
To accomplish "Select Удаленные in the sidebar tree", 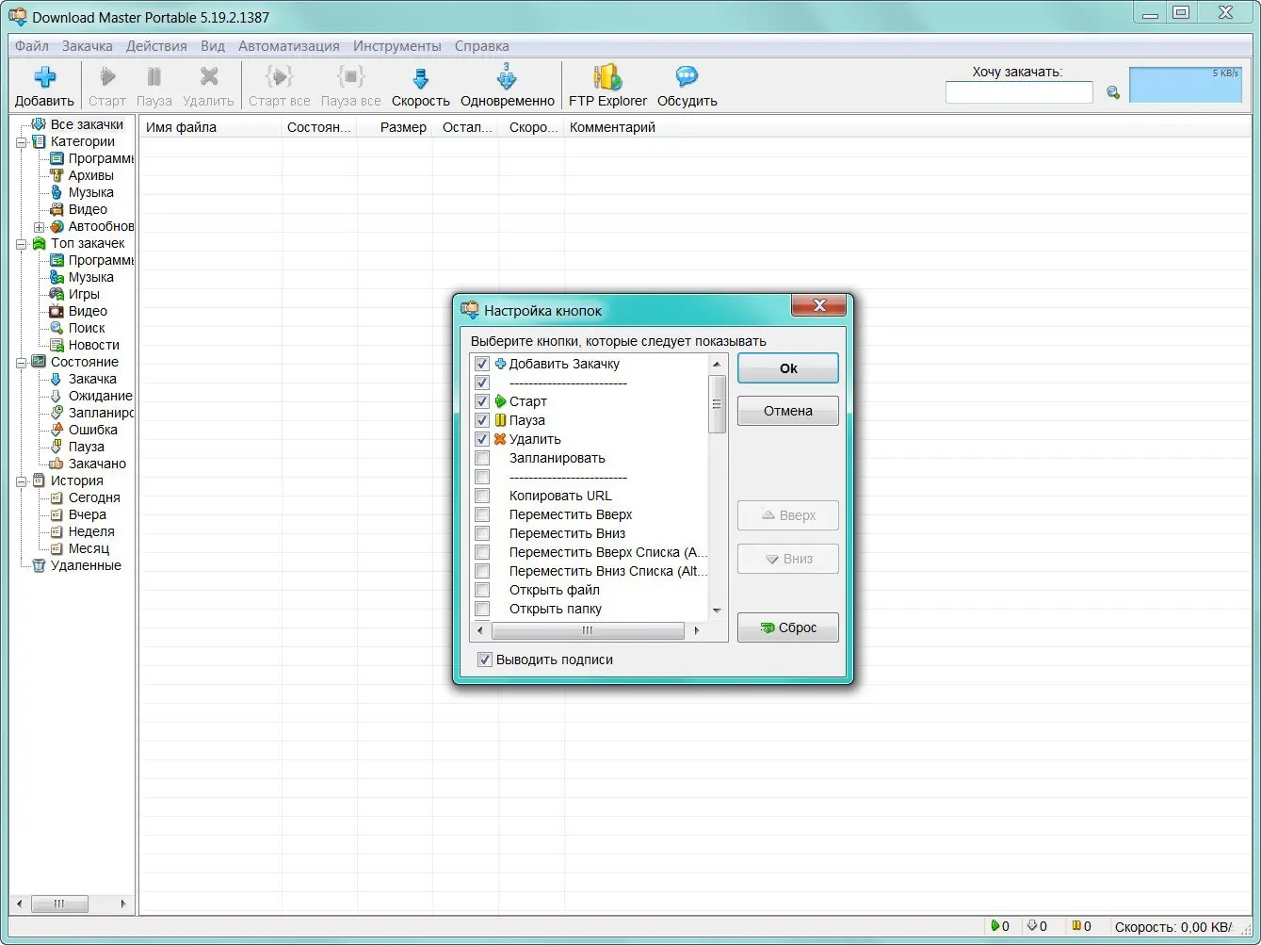I will [x=86, y=565].
